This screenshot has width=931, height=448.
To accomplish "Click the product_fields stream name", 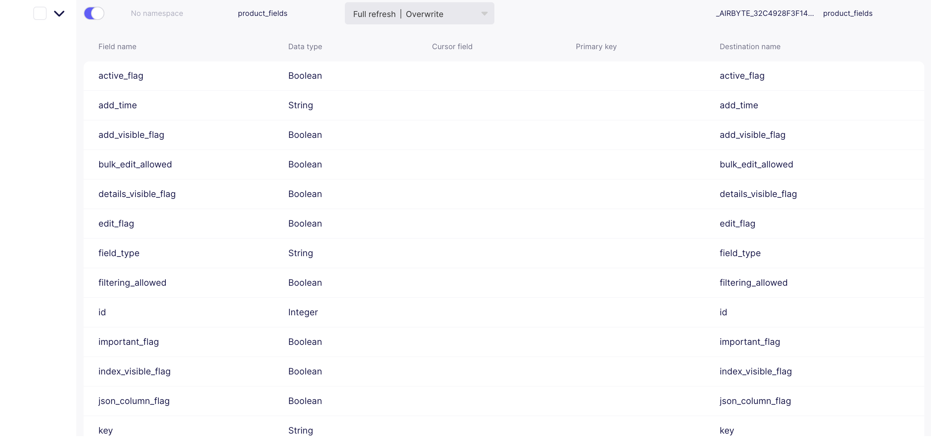I will click(x=262, y=13).
